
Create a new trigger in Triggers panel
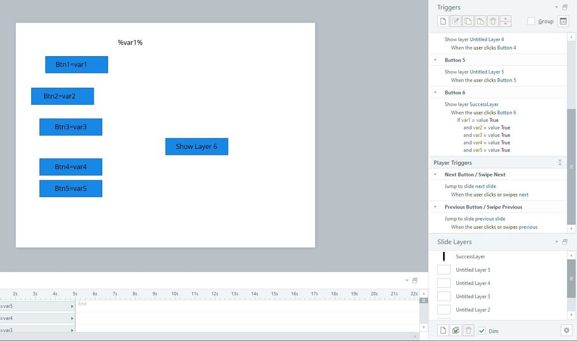click(443, 21)
